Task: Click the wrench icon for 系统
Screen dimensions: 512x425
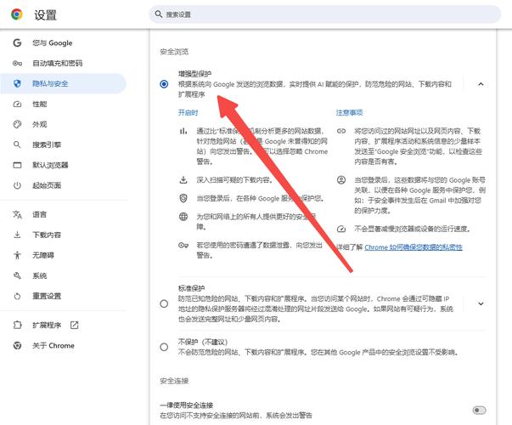Action: click(x=17, y=275)
